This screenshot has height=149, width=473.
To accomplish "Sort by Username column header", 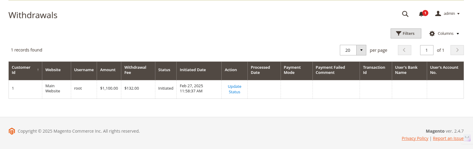I will coord(84,70).
